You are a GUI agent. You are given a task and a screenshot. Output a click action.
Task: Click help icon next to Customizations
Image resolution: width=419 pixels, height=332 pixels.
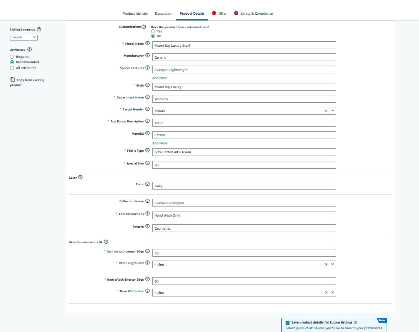point(144,27)
